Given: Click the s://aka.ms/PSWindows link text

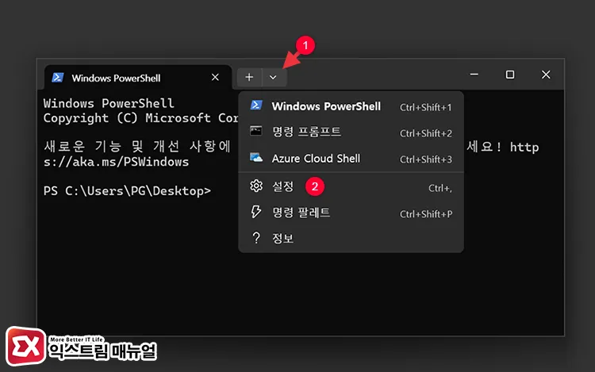Looking at the screenshot, I should (116, 162).
